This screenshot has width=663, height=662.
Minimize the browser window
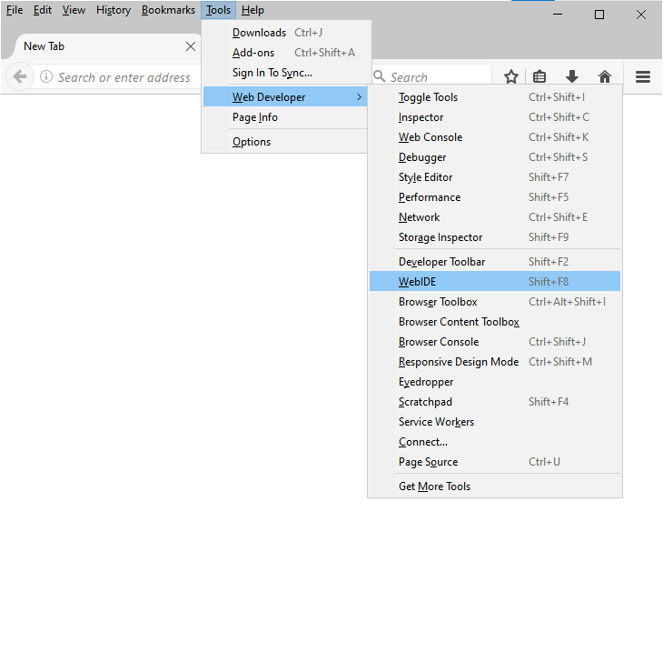pos(558,15)
